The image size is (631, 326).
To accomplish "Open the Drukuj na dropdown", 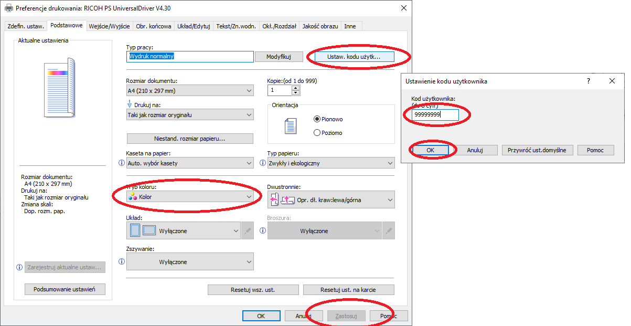I will click(x=190, y=114).
